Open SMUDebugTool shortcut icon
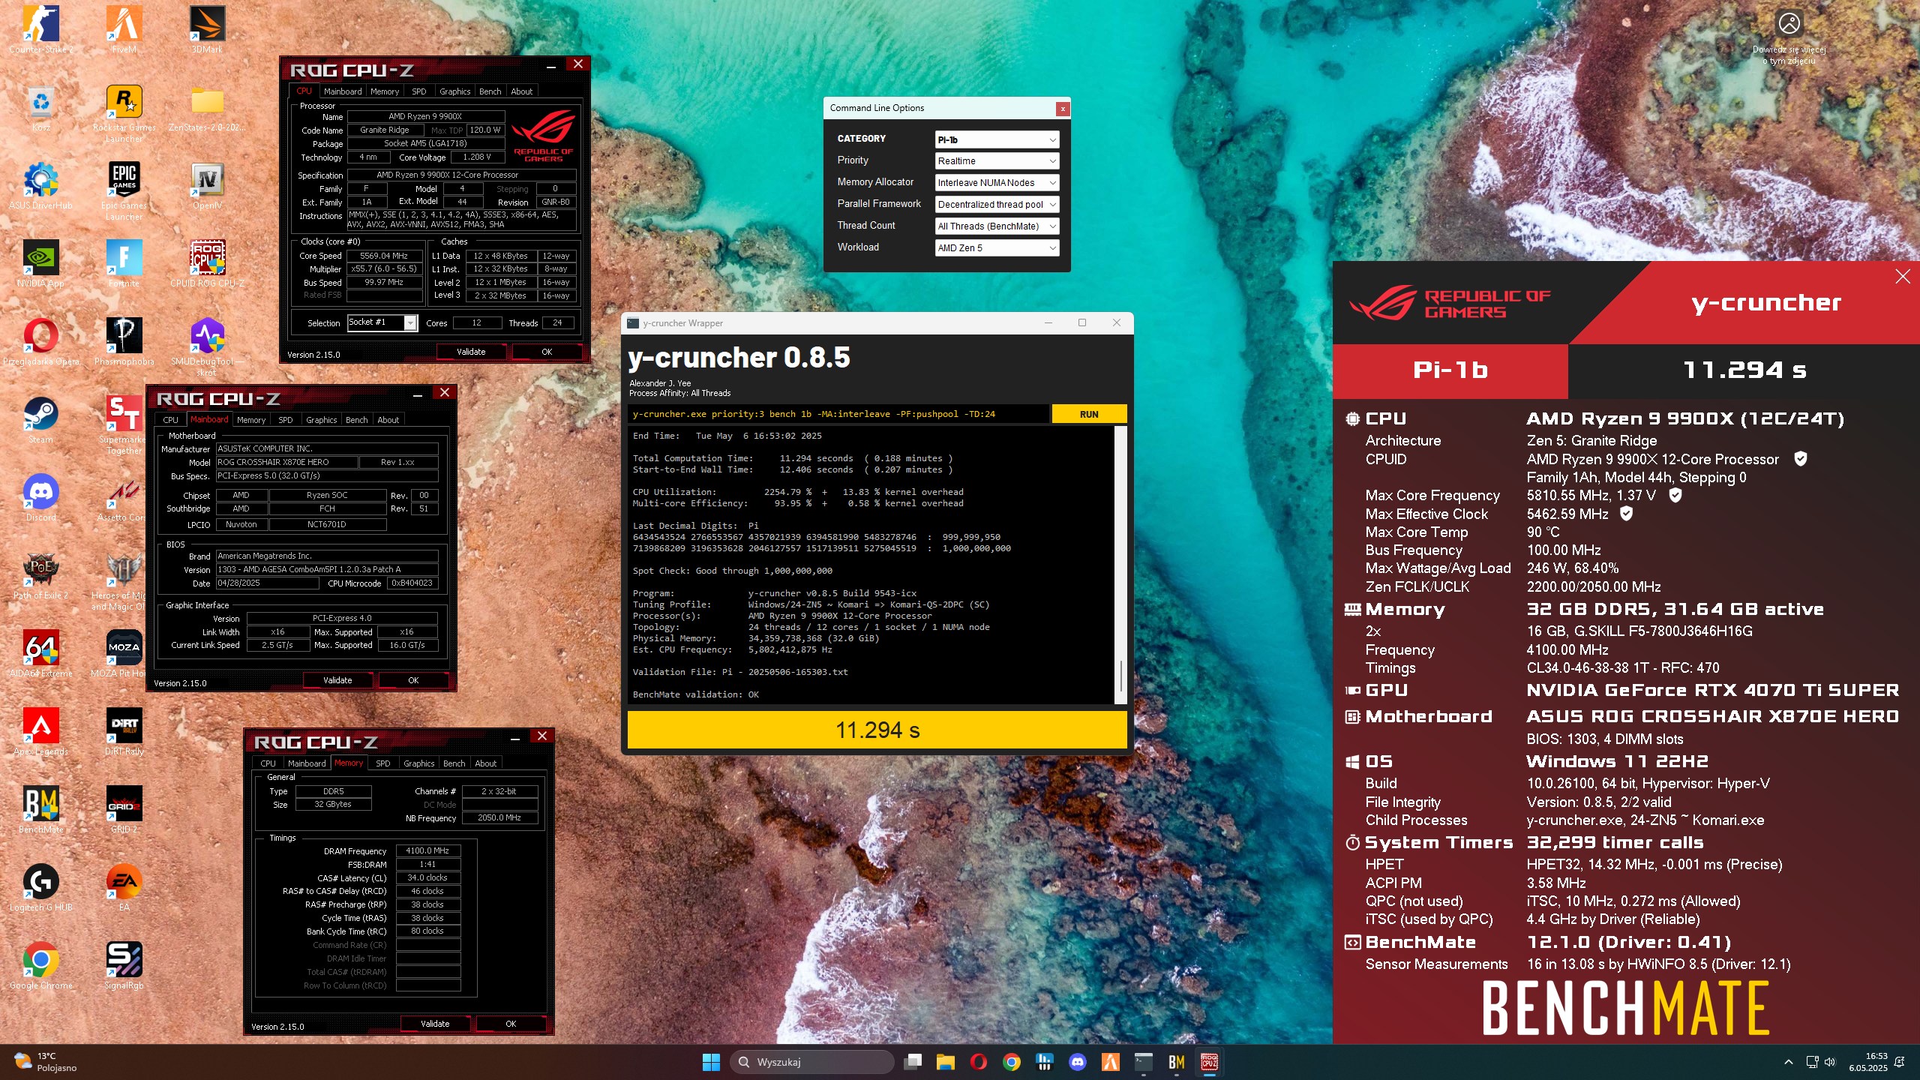This screenshot has width=1920, height=1080. tap(207, 346)
